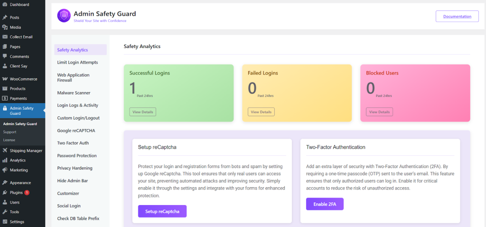View Details of Blocked Users
Image resolution: width=486 pixels, height=227 pixels.
[x=379, y=112]
